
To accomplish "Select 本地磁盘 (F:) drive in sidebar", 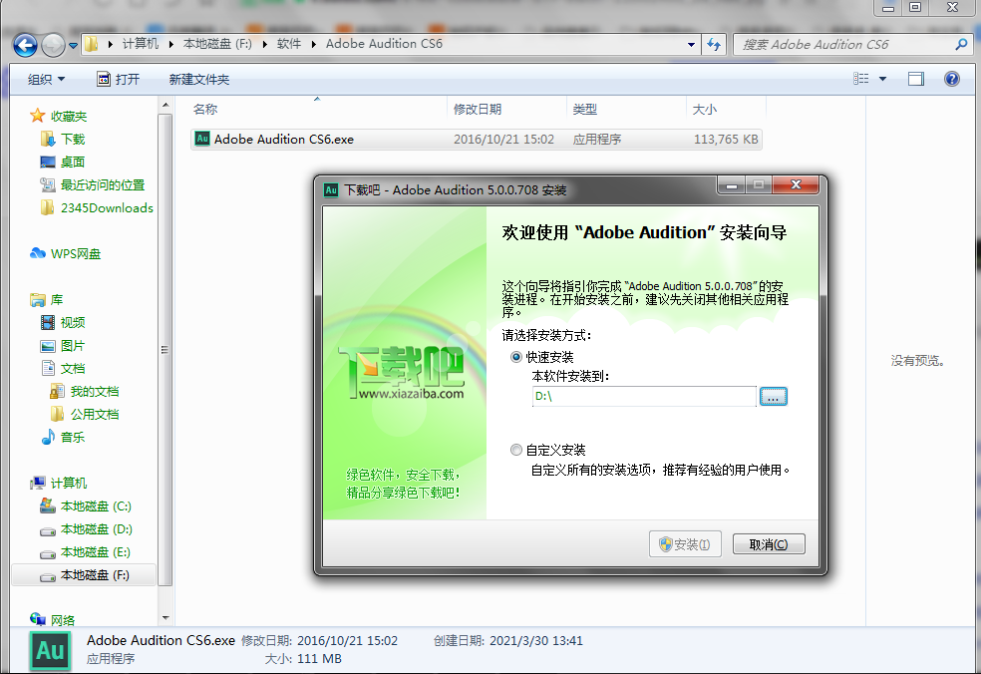I will pos(84,575).
